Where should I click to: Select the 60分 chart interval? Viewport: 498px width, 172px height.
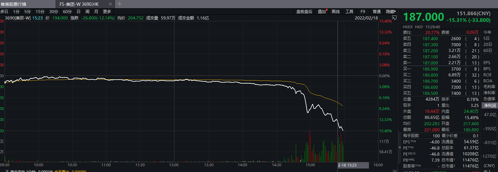[67, 12]
